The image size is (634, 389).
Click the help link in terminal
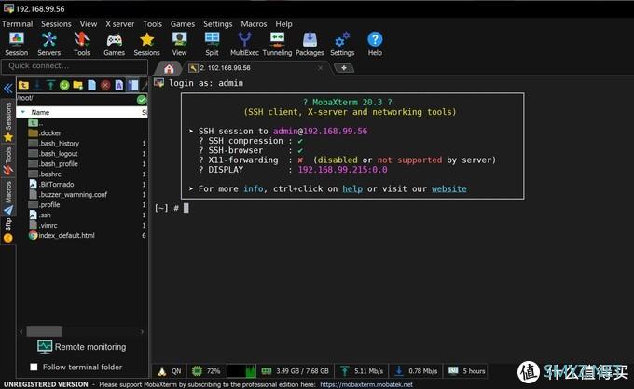coord(352,188)
